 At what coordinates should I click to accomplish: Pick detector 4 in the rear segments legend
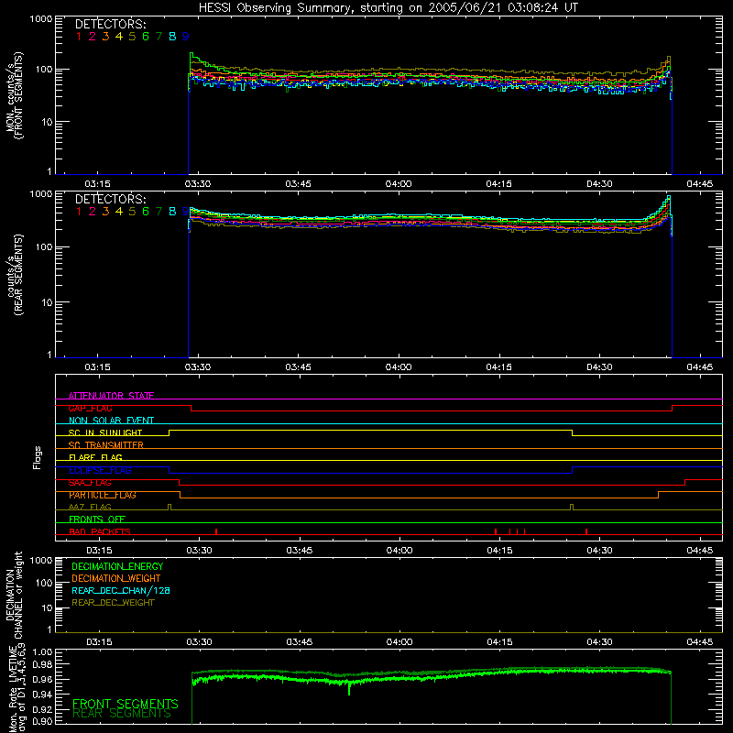tap(119, 212)
